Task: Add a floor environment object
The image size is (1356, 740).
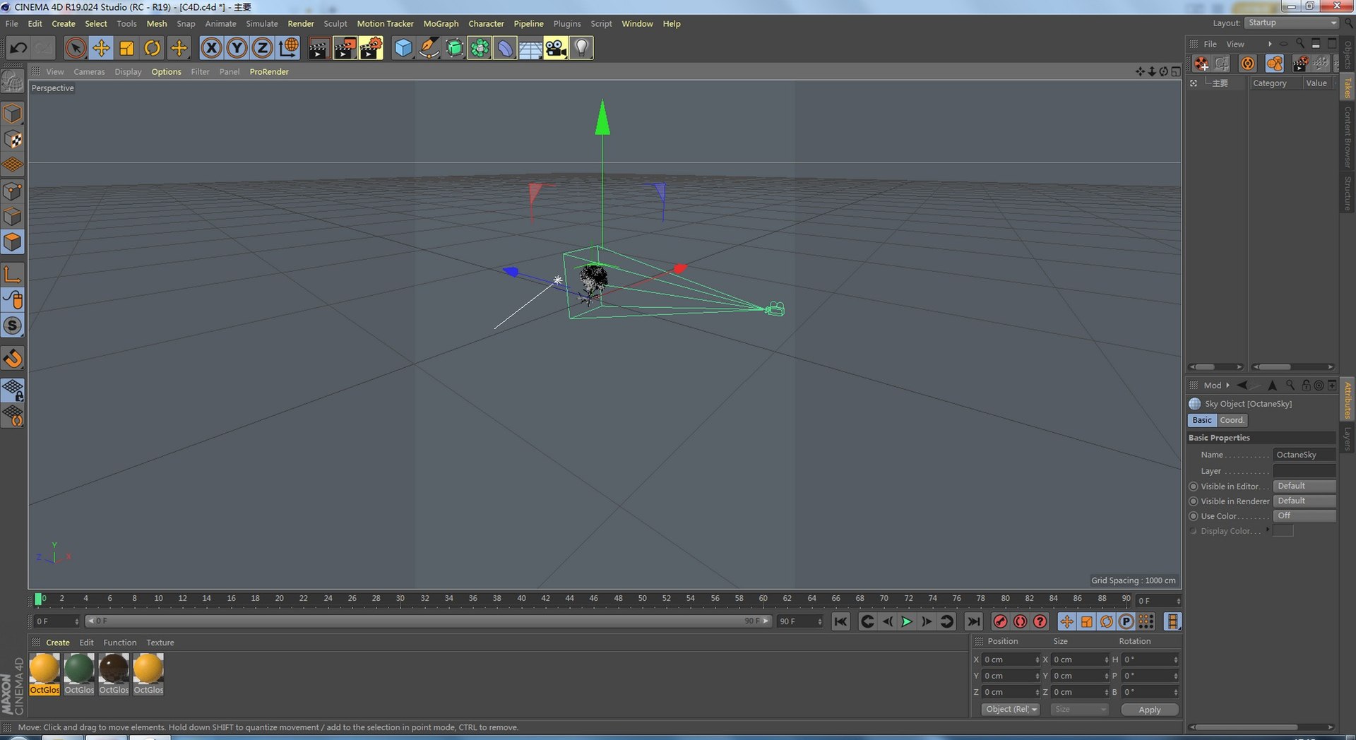Action: pos(530,48)
